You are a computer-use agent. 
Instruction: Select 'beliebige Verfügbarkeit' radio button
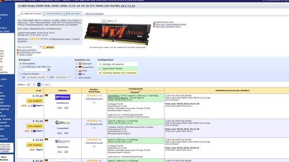point(100,64)
